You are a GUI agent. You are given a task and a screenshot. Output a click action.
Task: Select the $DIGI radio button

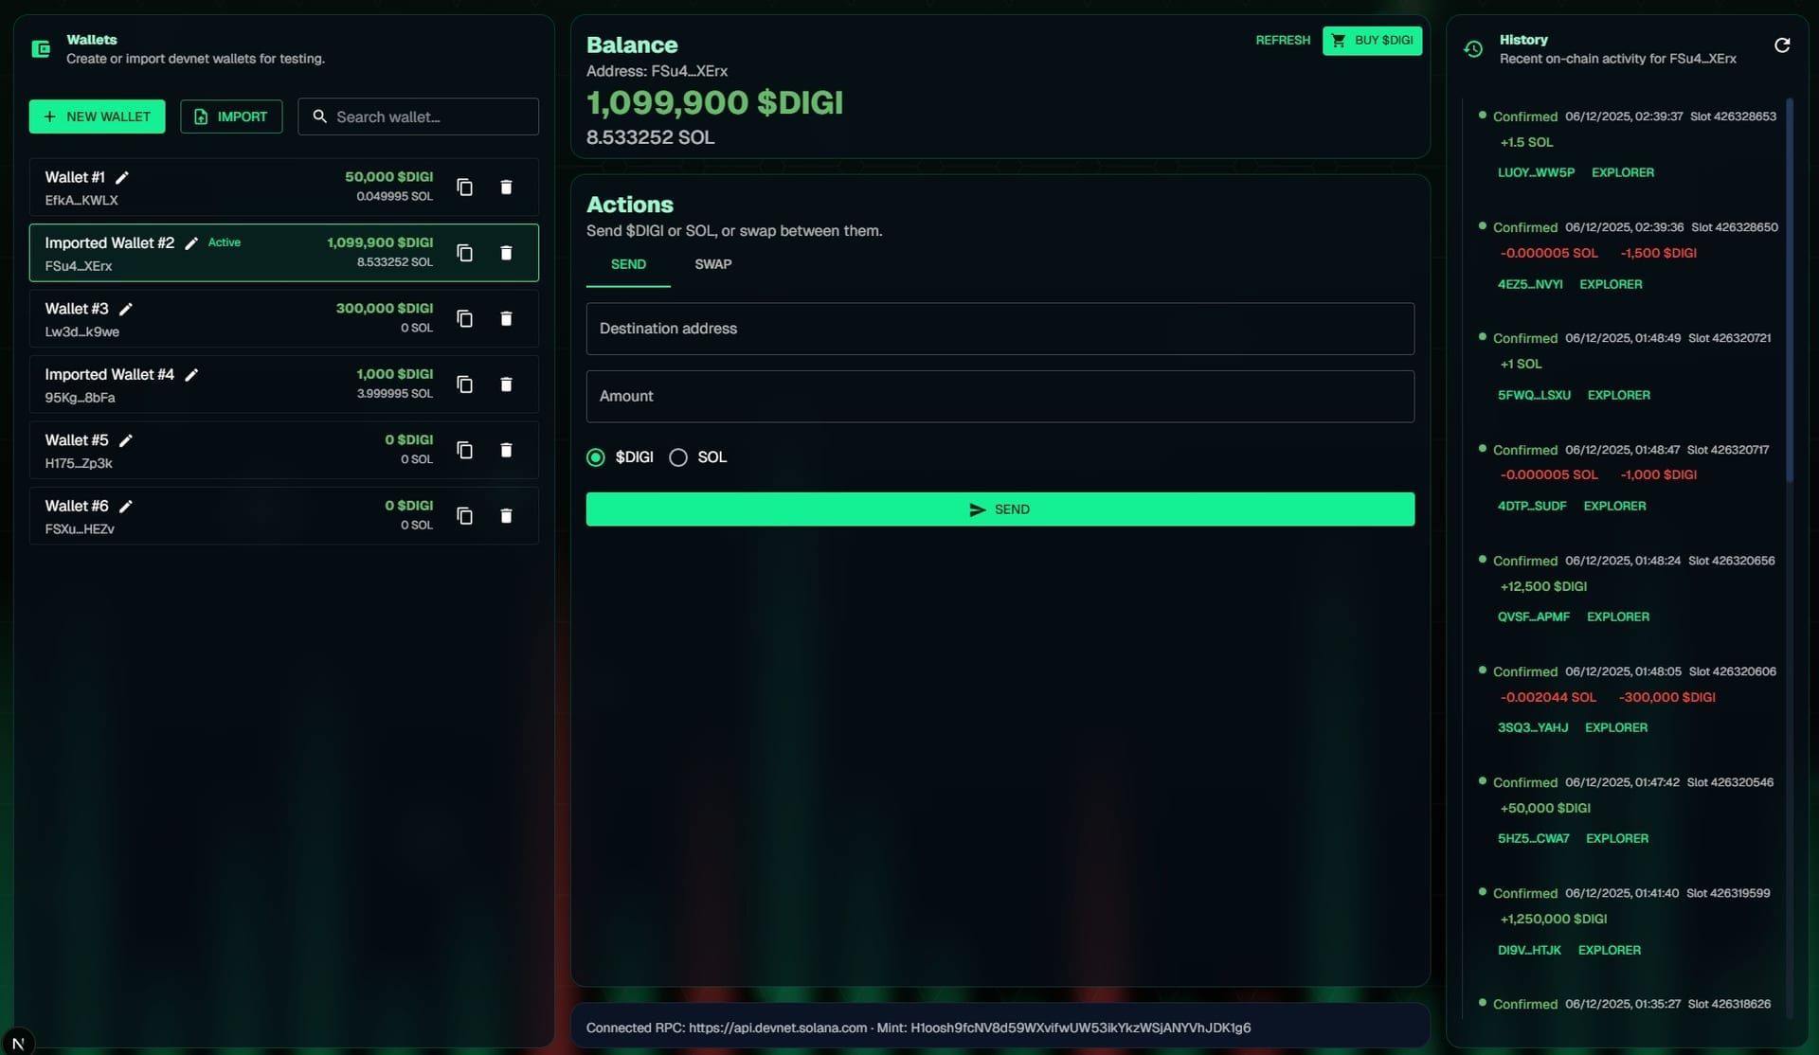tap(595, 456)
